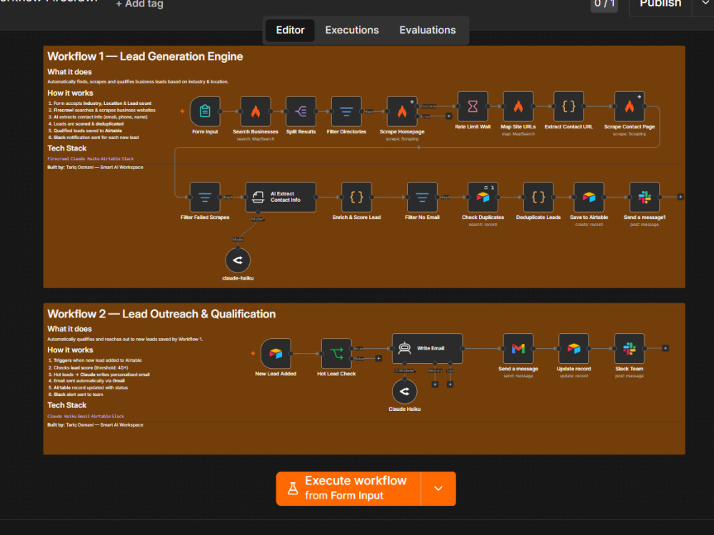Add Tool sub-node to Write Email

pos(450,385)
